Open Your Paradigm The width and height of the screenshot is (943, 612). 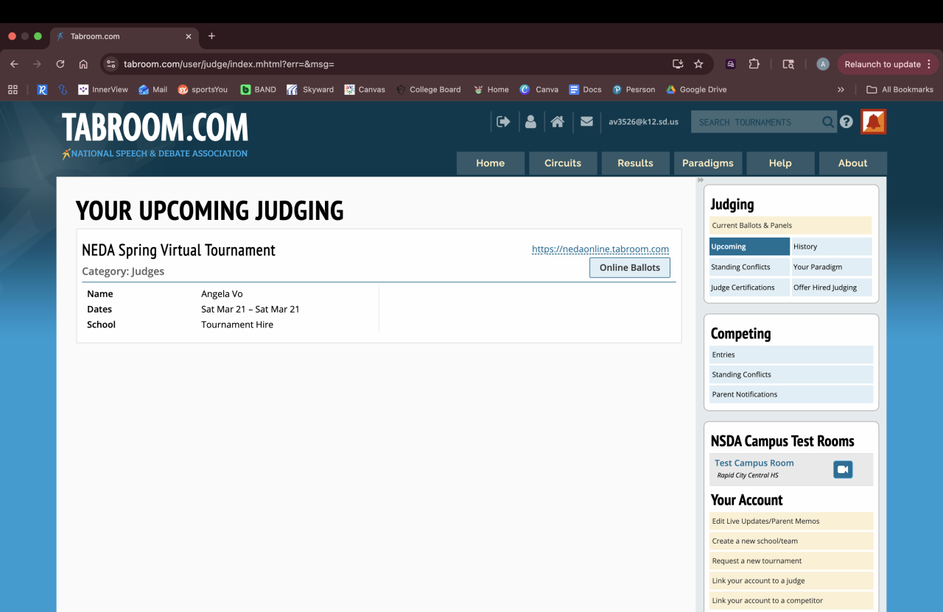coord(832,267)
